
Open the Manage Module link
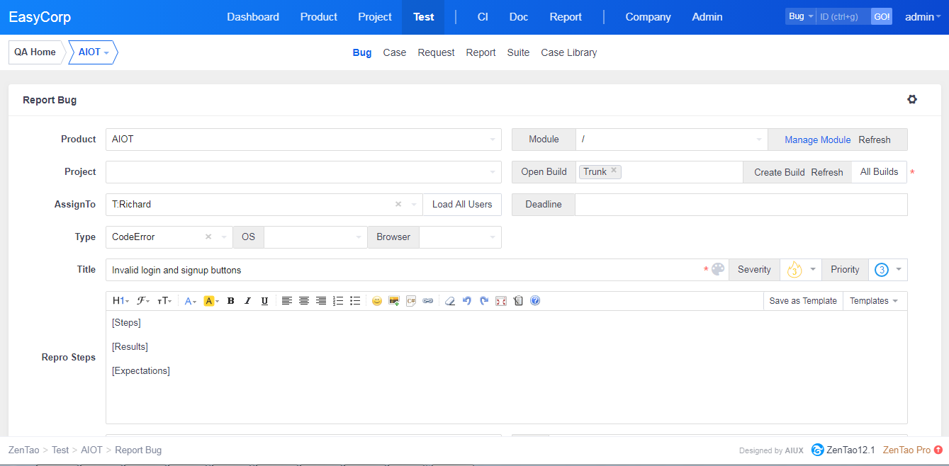click(x=817, y=140)
